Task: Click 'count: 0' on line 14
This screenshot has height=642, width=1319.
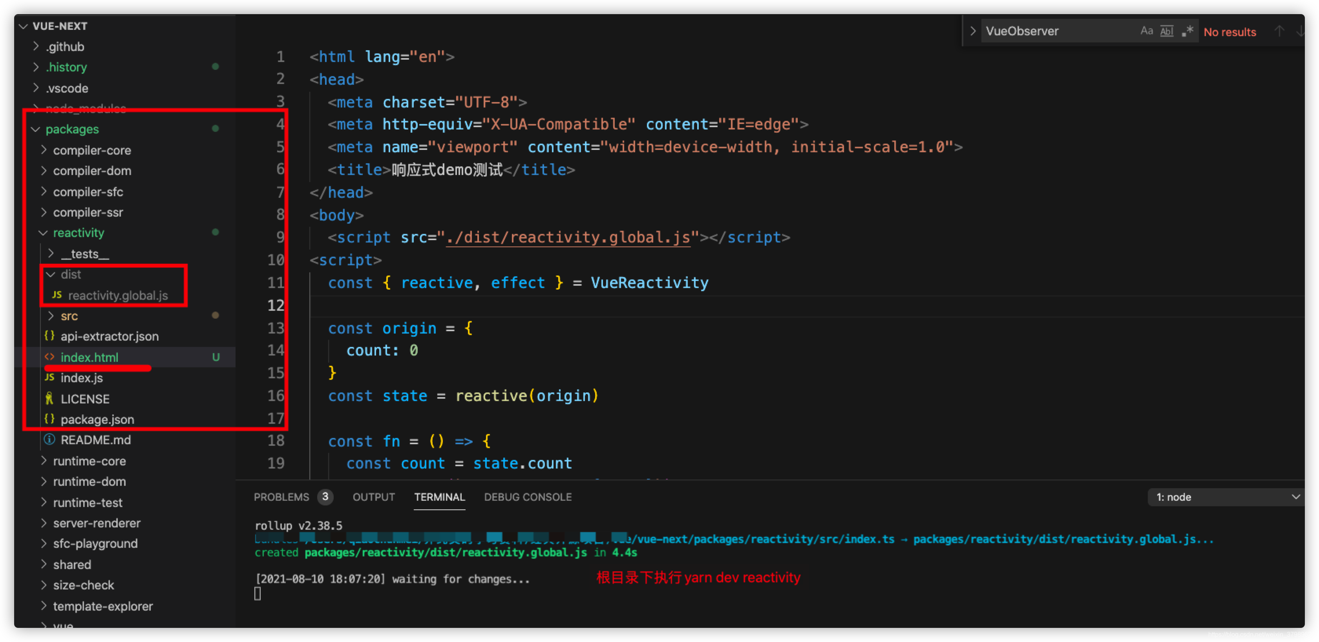Action: click(x=382, y=351)
